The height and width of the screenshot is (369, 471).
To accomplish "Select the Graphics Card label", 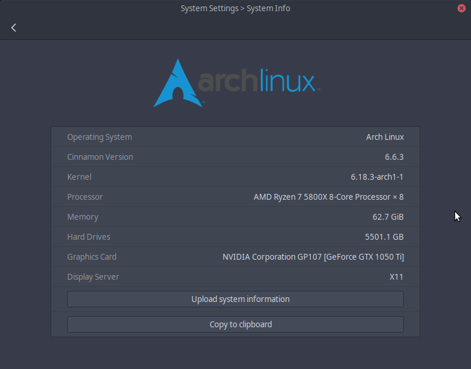I will tap(92, 257).
